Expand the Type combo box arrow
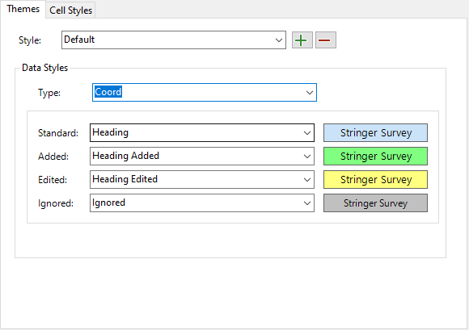 (309, 93)
